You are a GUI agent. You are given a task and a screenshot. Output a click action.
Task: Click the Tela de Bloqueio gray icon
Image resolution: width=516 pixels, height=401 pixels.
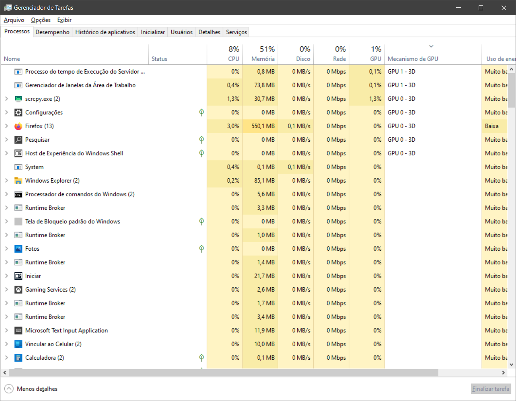(x=18, y=222)
